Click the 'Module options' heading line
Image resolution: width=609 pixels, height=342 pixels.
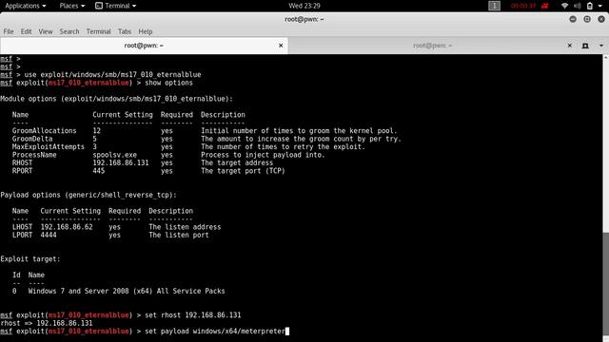point(116,99)
